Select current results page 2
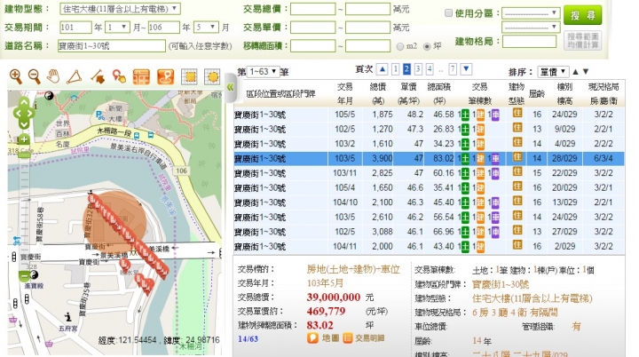This screenshot has width=639, height=357. click(406, 69)
